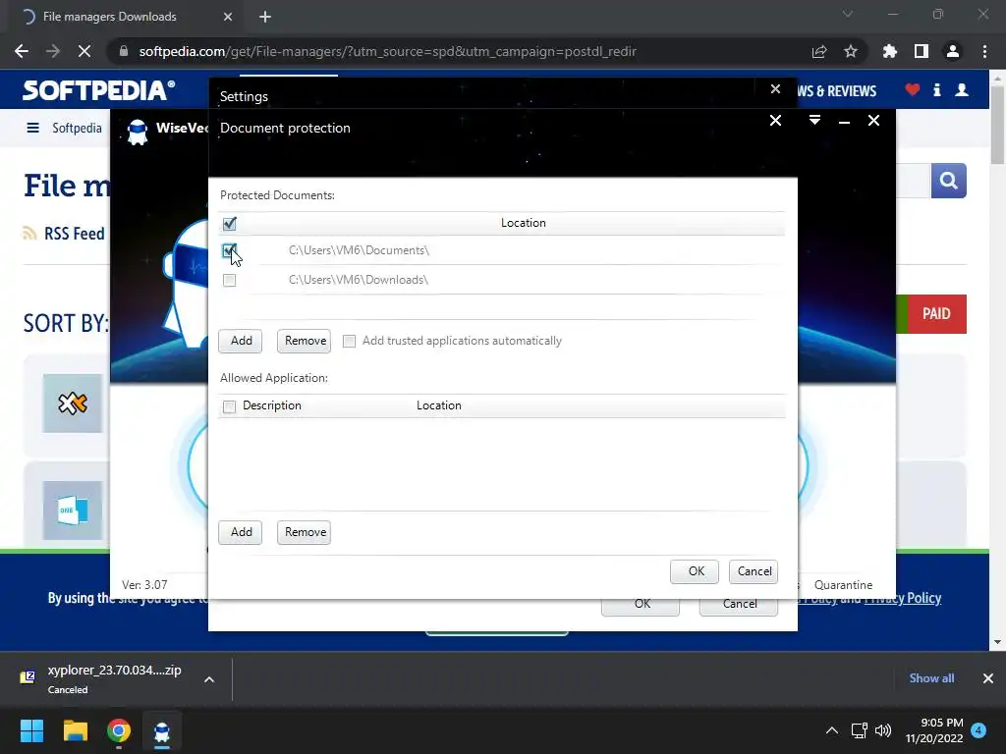Open the WiseVector dropdown menu triangle
This screenshot has width=1006, height=754.
pos(814,120)
